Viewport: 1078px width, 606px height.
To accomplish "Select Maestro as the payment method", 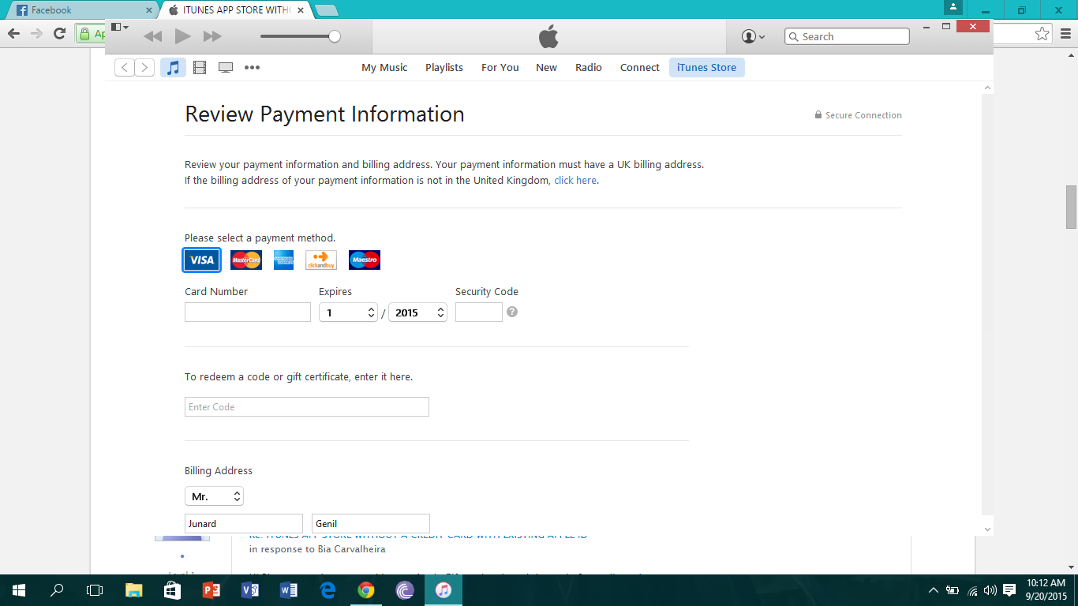I will 365,260.
